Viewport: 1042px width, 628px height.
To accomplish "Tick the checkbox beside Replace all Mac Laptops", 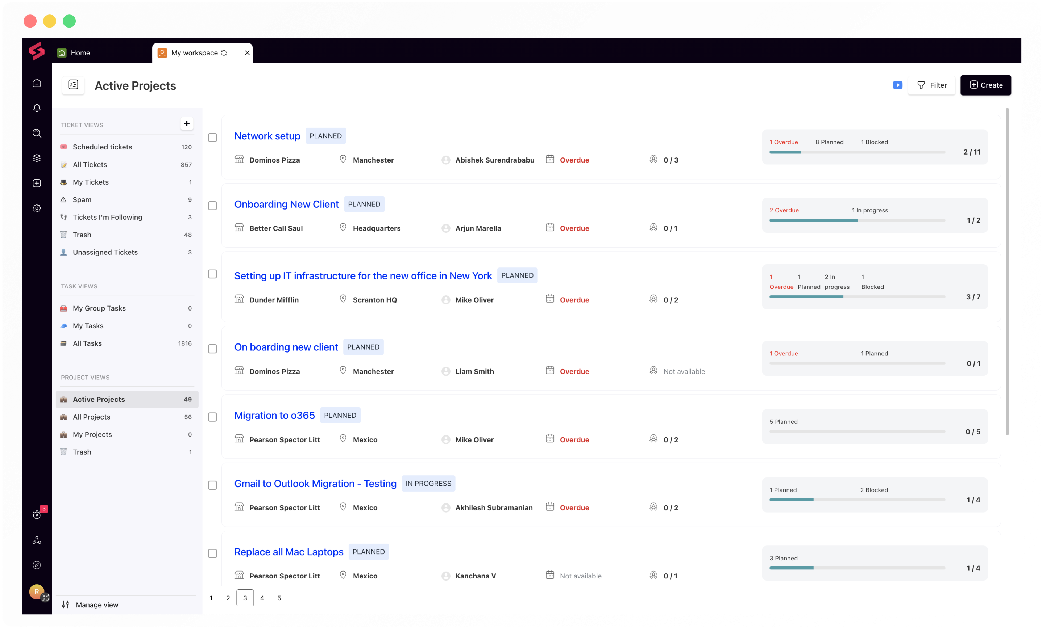I will (213, 553).
